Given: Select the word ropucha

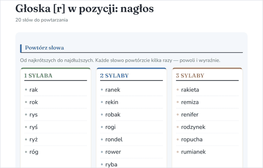Looking at the screenshot, I should 192,140.
